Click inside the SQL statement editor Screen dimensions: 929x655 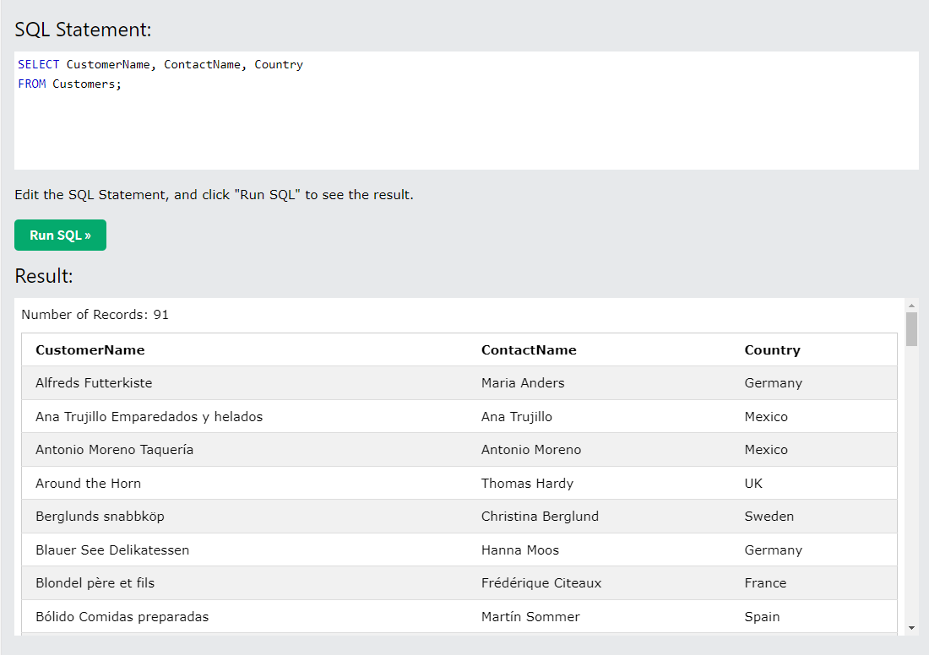coord(466,111)
